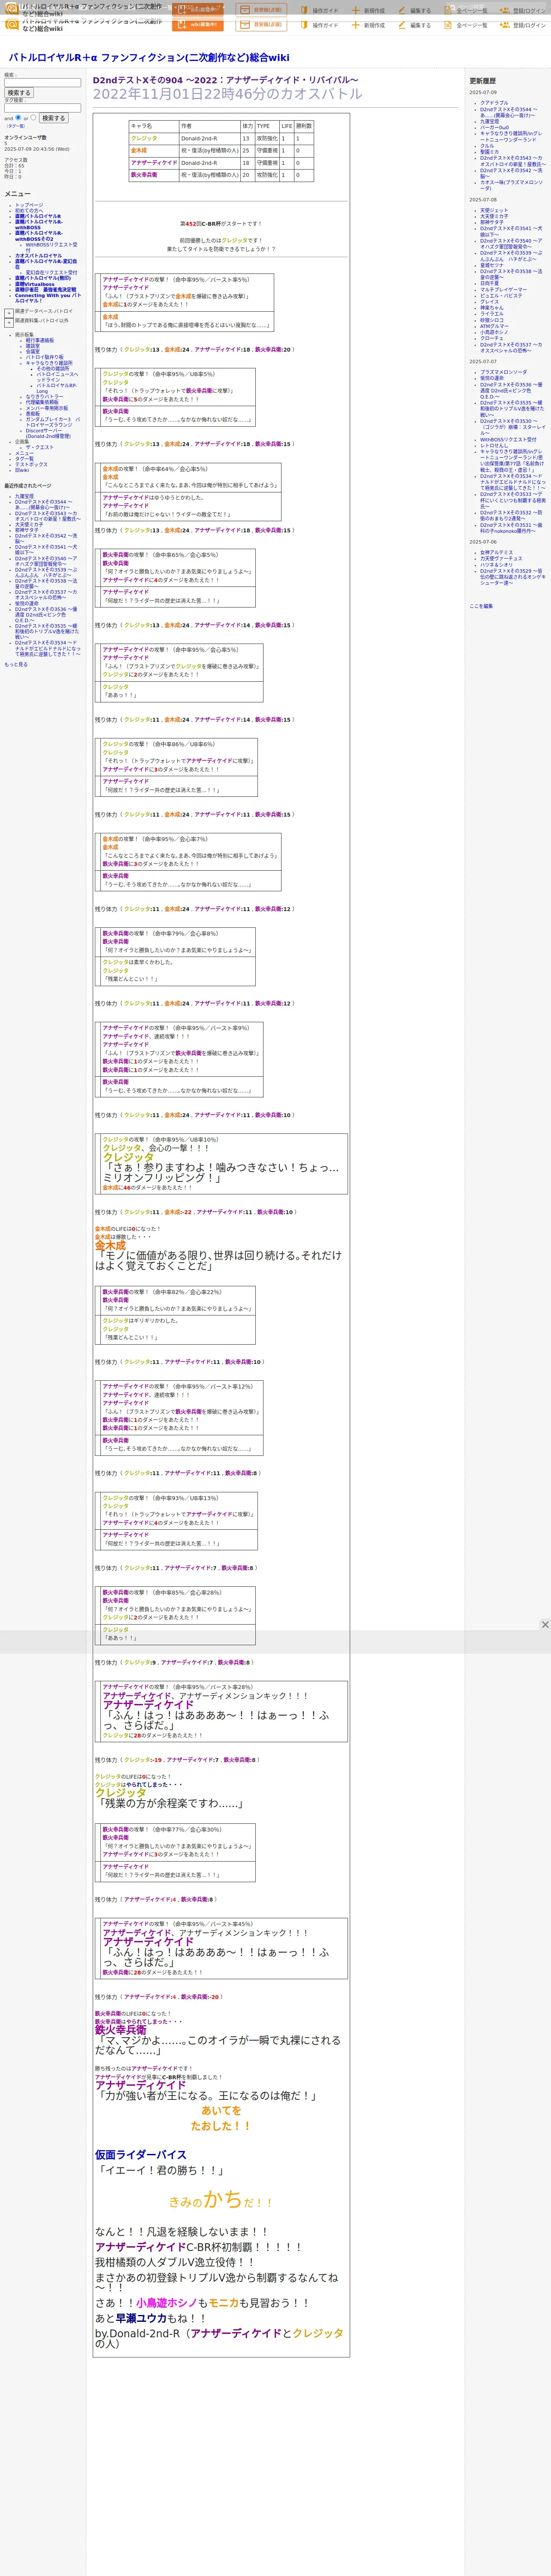Click the keyword search input field
This screenshot has width=551, height=2576.
(42, 83)
